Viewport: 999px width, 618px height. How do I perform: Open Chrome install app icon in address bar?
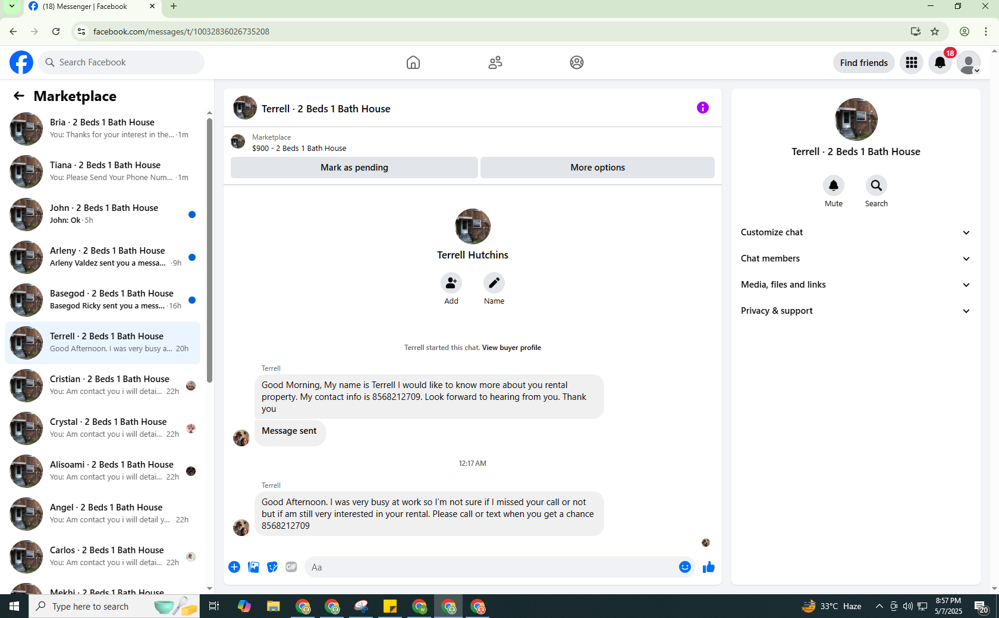[x=916, y=31]
